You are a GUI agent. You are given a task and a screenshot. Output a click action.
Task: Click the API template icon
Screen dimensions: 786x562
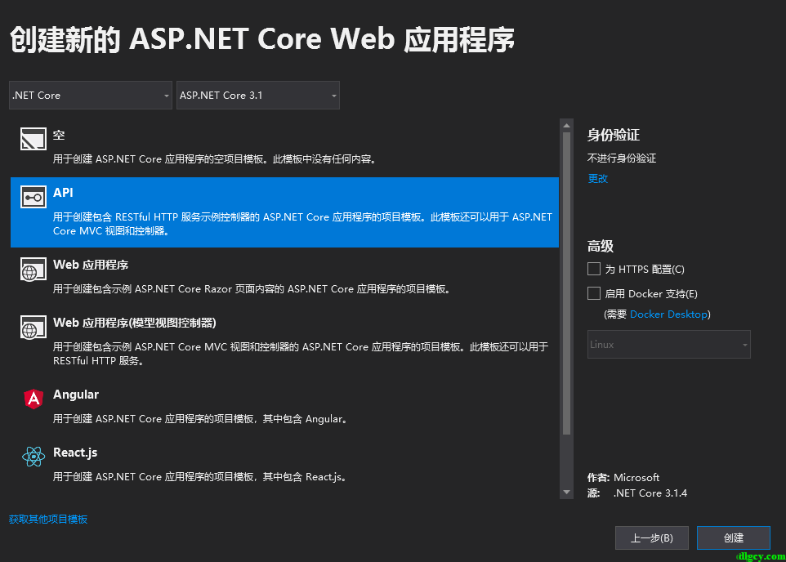tap(33, 197)
